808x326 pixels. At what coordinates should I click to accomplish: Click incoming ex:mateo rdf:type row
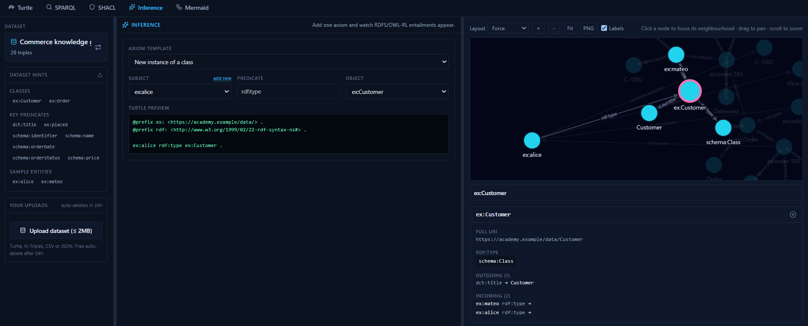pos(503,304)
